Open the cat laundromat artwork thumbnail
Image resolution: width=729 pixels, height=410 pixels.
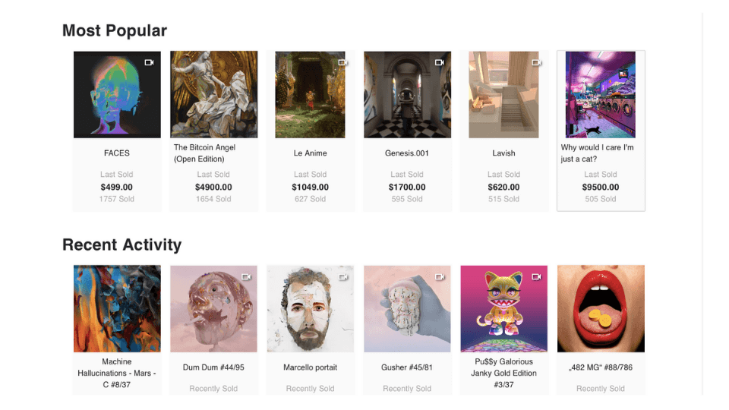600,95
